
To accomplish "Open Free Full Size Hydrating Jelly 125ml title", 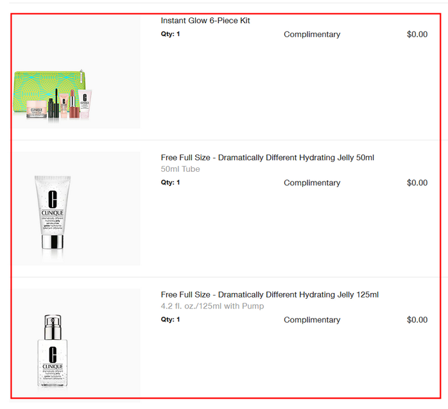I will (270, 294).
